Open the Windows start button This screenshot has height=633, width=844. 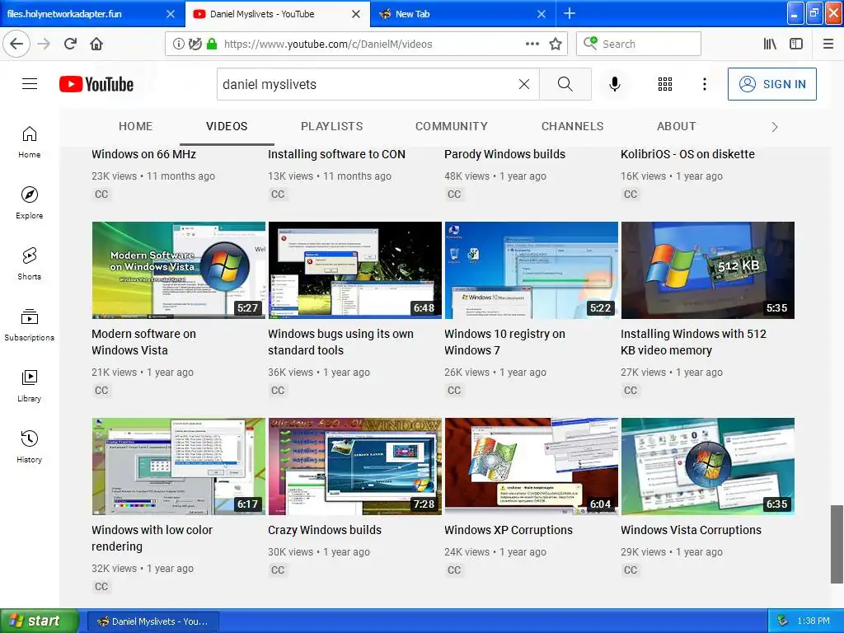(40, 621)
